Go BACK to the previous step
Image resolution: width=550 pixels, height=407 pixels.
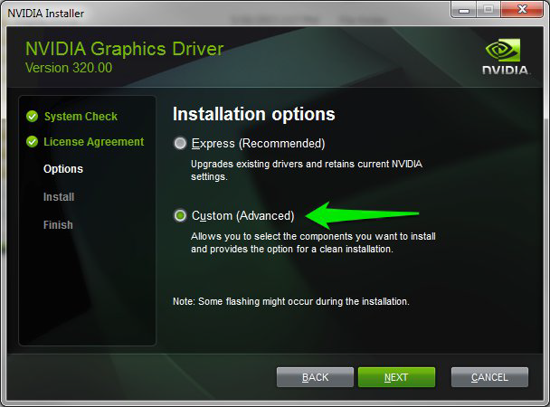(x=315, y=377)
